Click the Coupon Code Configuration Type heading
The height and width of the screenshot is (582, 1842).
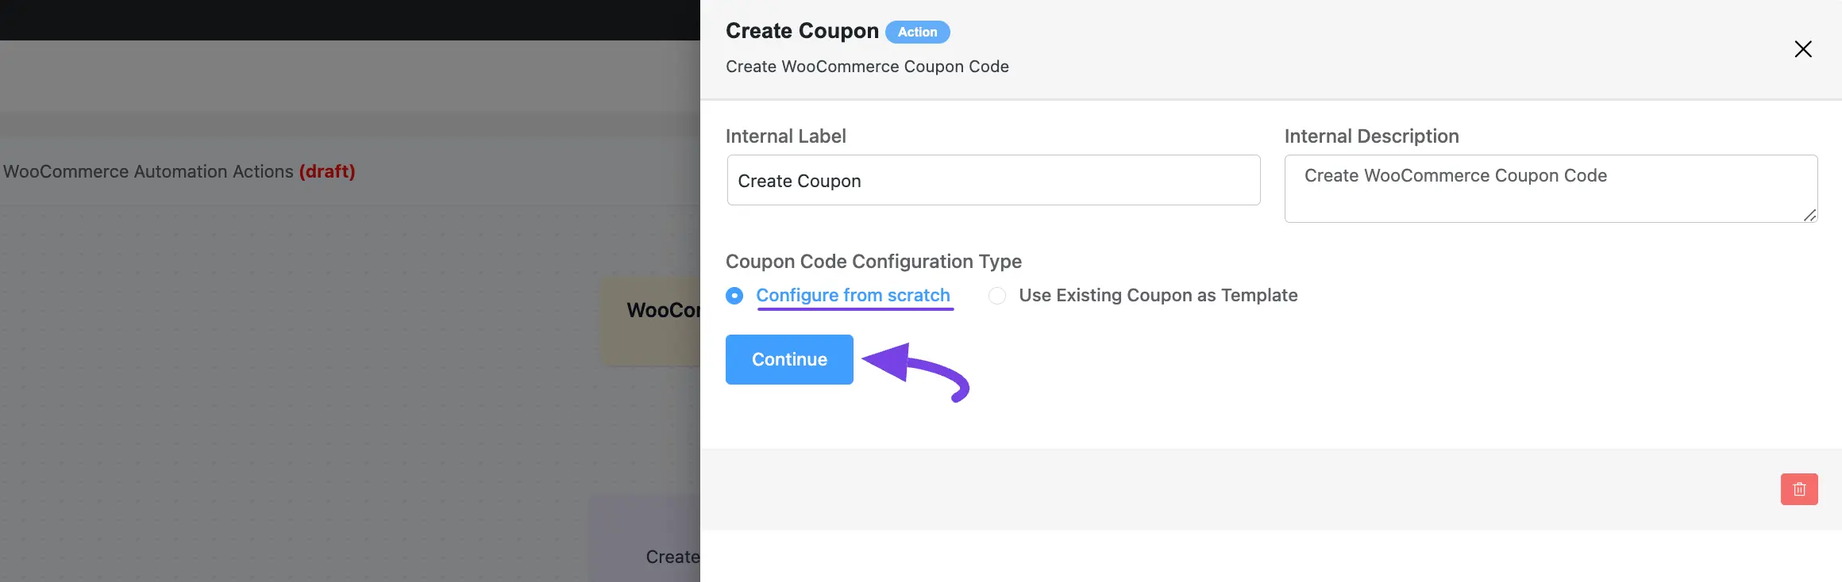pyautogui.click(x=873, y=262)
